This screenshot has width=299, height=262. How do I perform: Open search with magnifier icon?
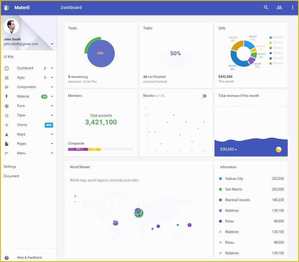[266, 7]
